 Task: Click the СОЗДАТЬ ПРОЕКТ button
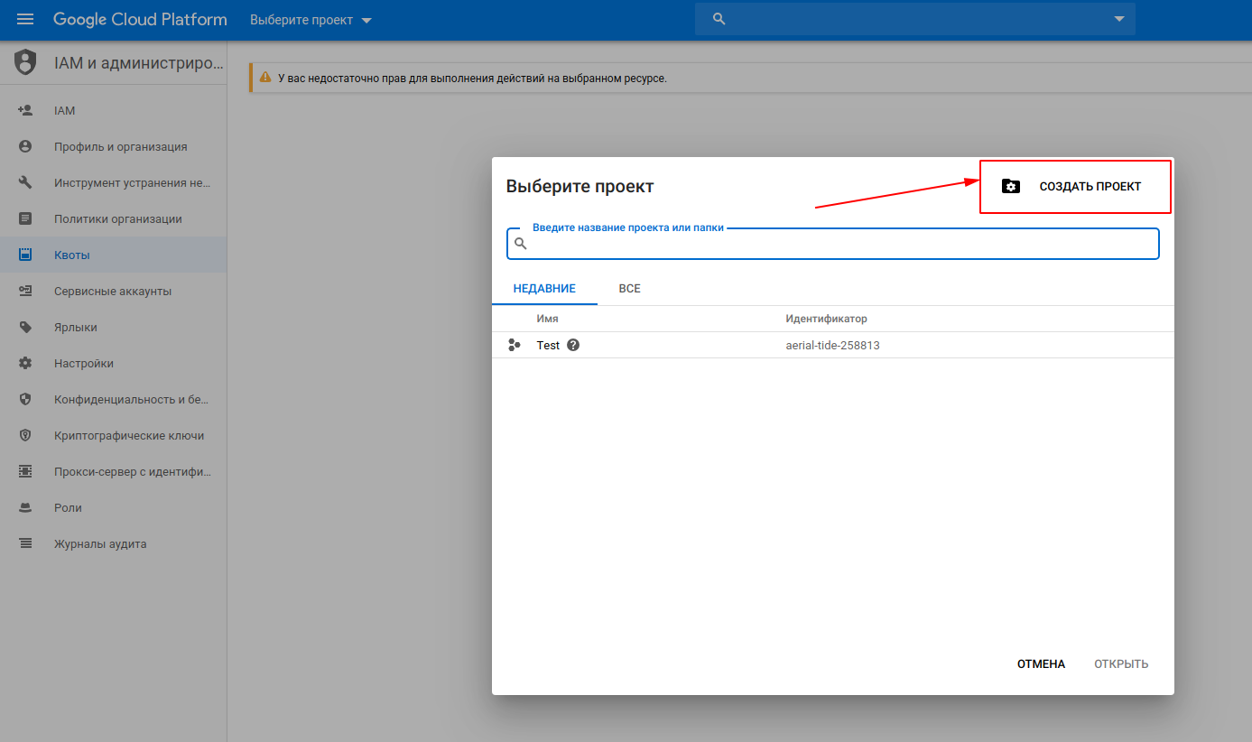click(x=1075, y=187)
